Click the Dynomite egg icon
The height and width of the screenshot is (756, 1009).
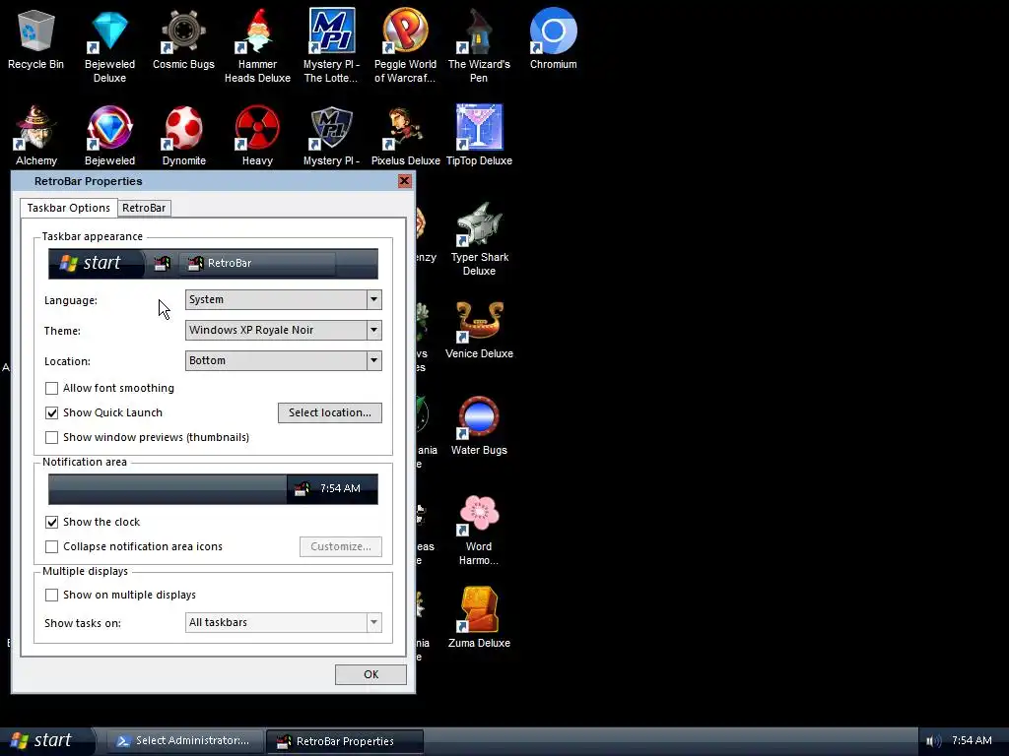pos(184,135)
